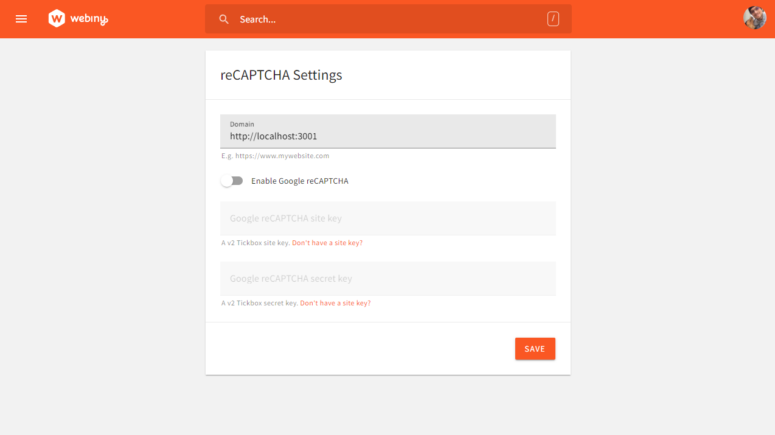Click the 'A v2 Tickbox site key.' helper text

255,242
